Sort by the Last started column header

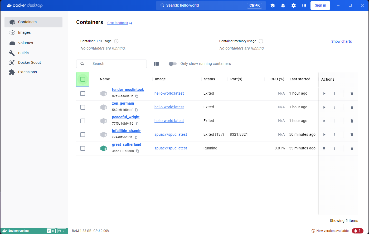click(x=300, y=79)
